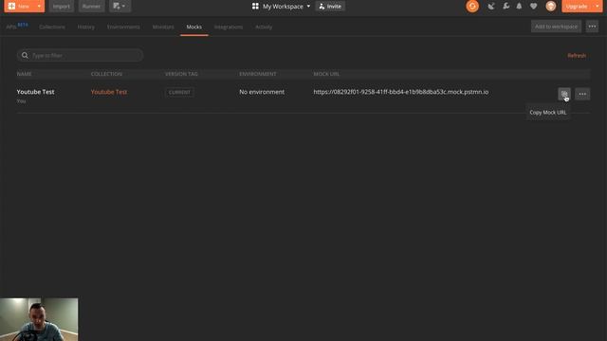Click the heart icon

pyautogui.click(x=533, y=7)
